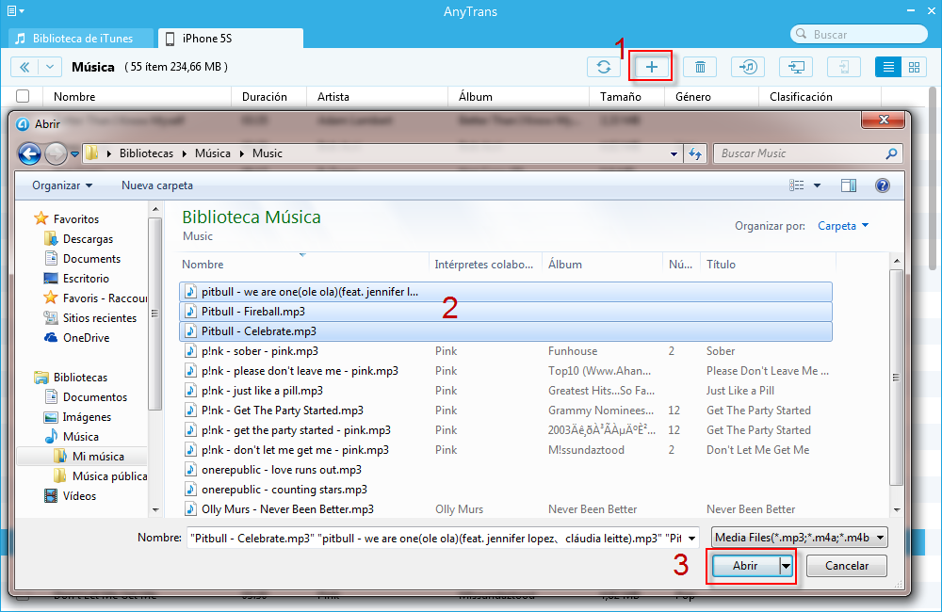
Task: Sort AnyTrans list by Artista column
Action: [x=378, y=97]
